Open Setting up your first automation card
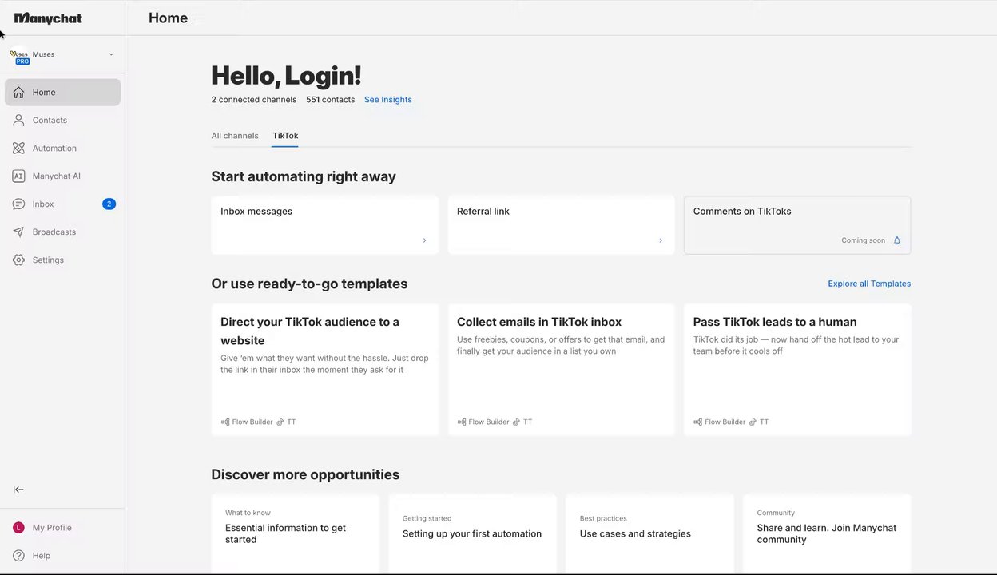Screen dimensions: 997x575 click(x=473, y=533)
